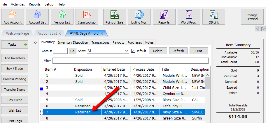Select the Inventory tab
Viewport: 266px width, 123px height.
(x=48, y=42)
